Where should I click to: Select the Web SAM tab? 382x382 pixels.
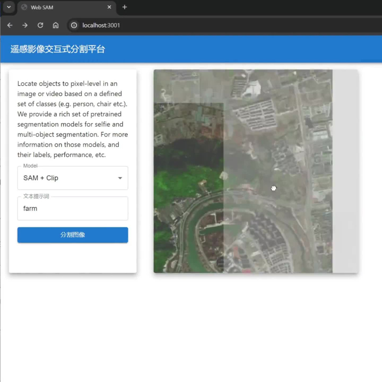click(x=66, y=8)
